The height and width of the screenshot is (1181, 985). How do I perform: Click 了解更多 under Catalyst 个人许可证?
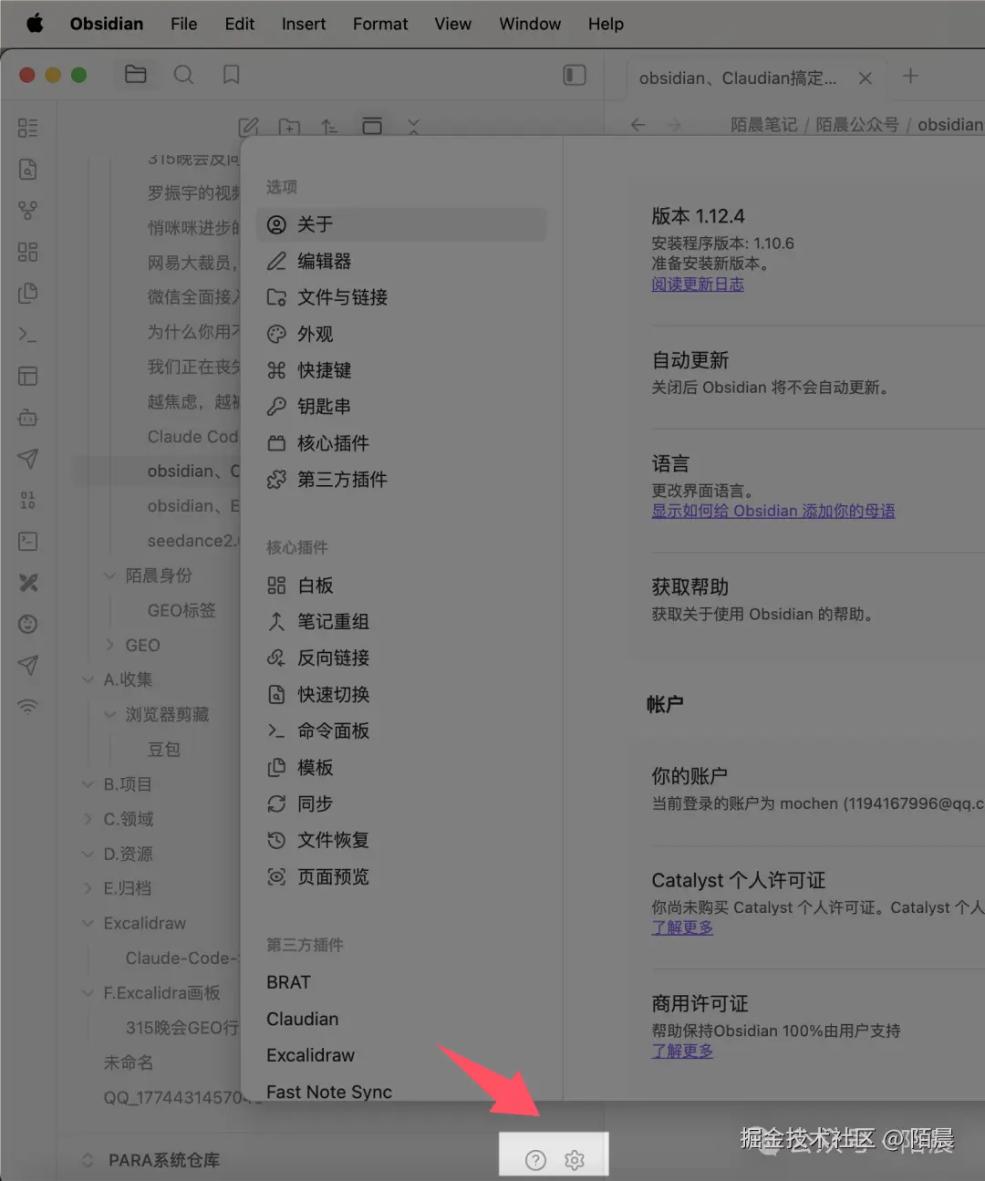coord(682,927)
